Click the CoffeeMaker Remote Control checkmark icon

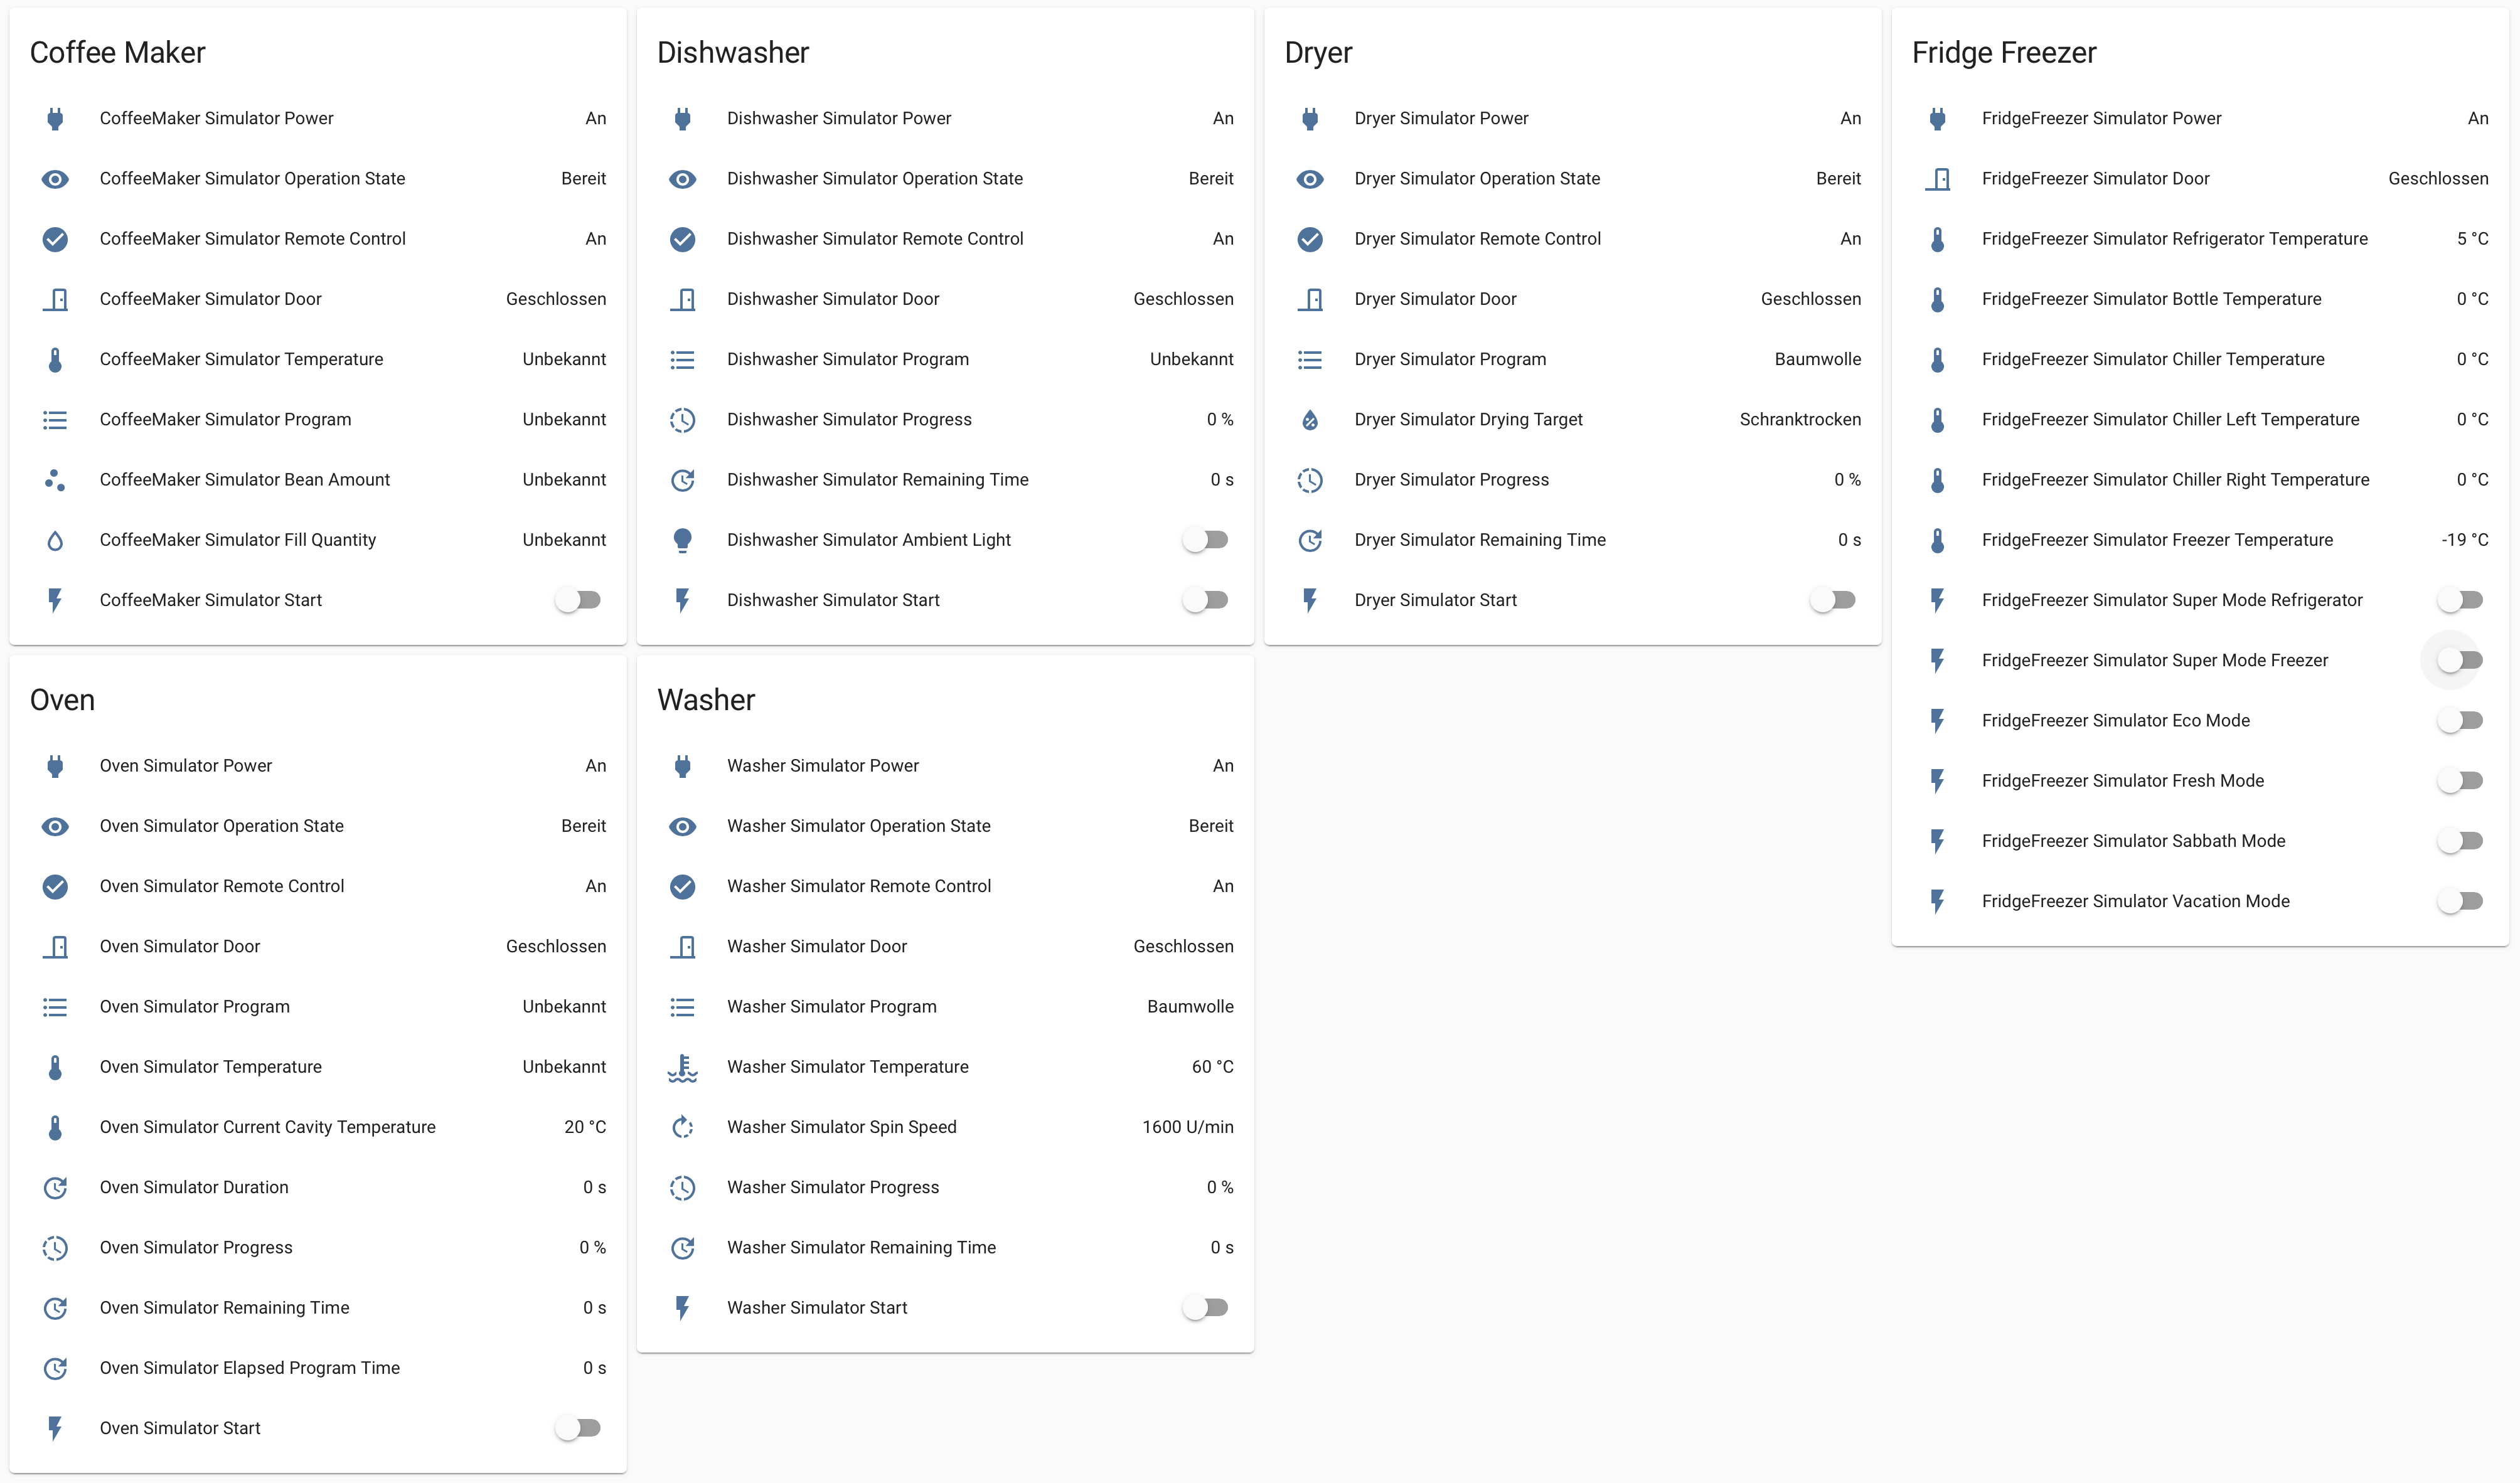pos(55,239)
